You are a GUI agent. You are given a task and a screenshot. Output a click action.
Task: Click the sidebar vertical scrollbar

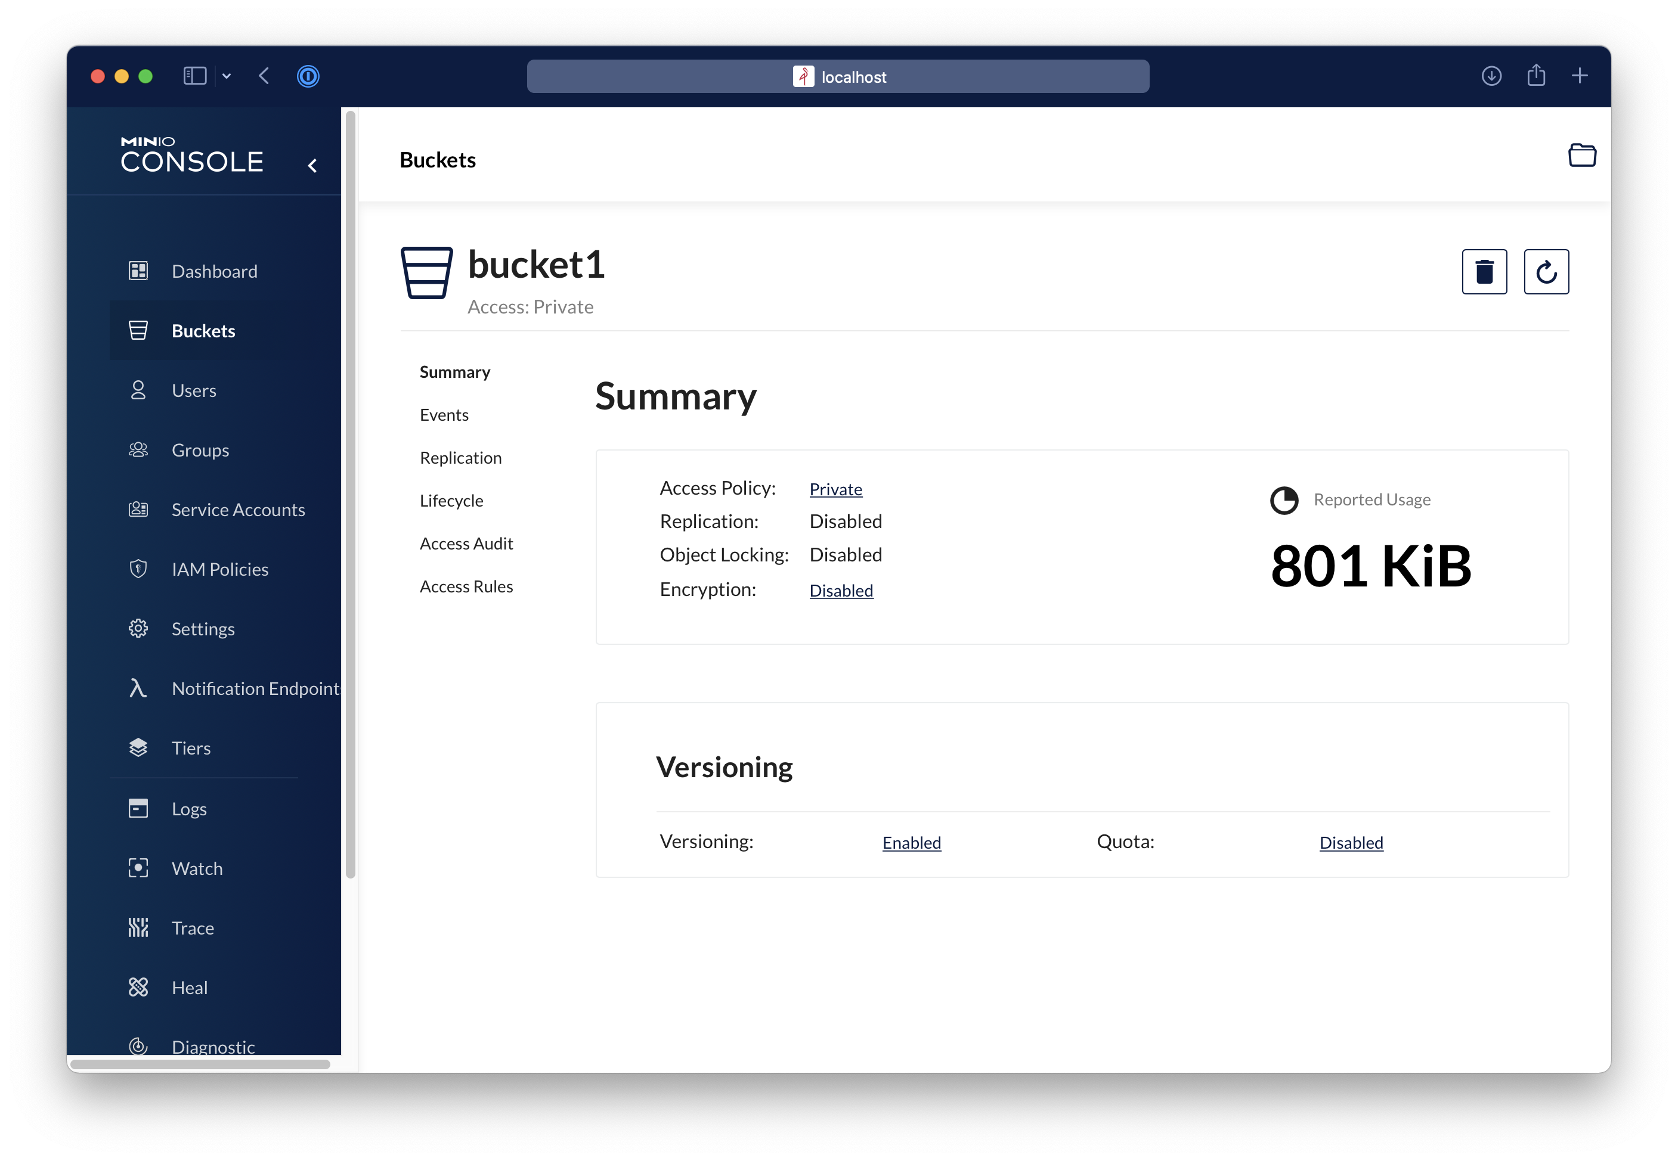[x=350, y=495]
